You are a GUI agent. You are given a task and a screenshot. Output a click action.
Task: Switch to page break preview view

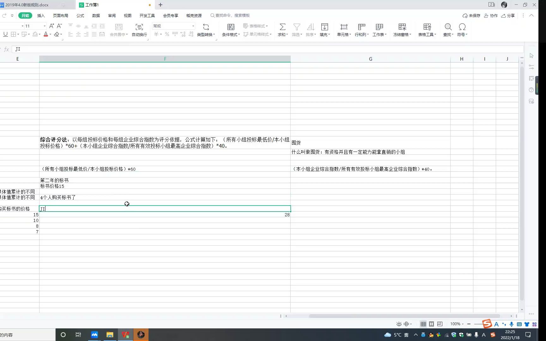click(x=440, y=324)
